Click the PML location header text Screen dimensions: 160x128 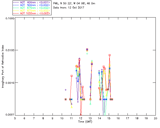click(x=74, y=3)
